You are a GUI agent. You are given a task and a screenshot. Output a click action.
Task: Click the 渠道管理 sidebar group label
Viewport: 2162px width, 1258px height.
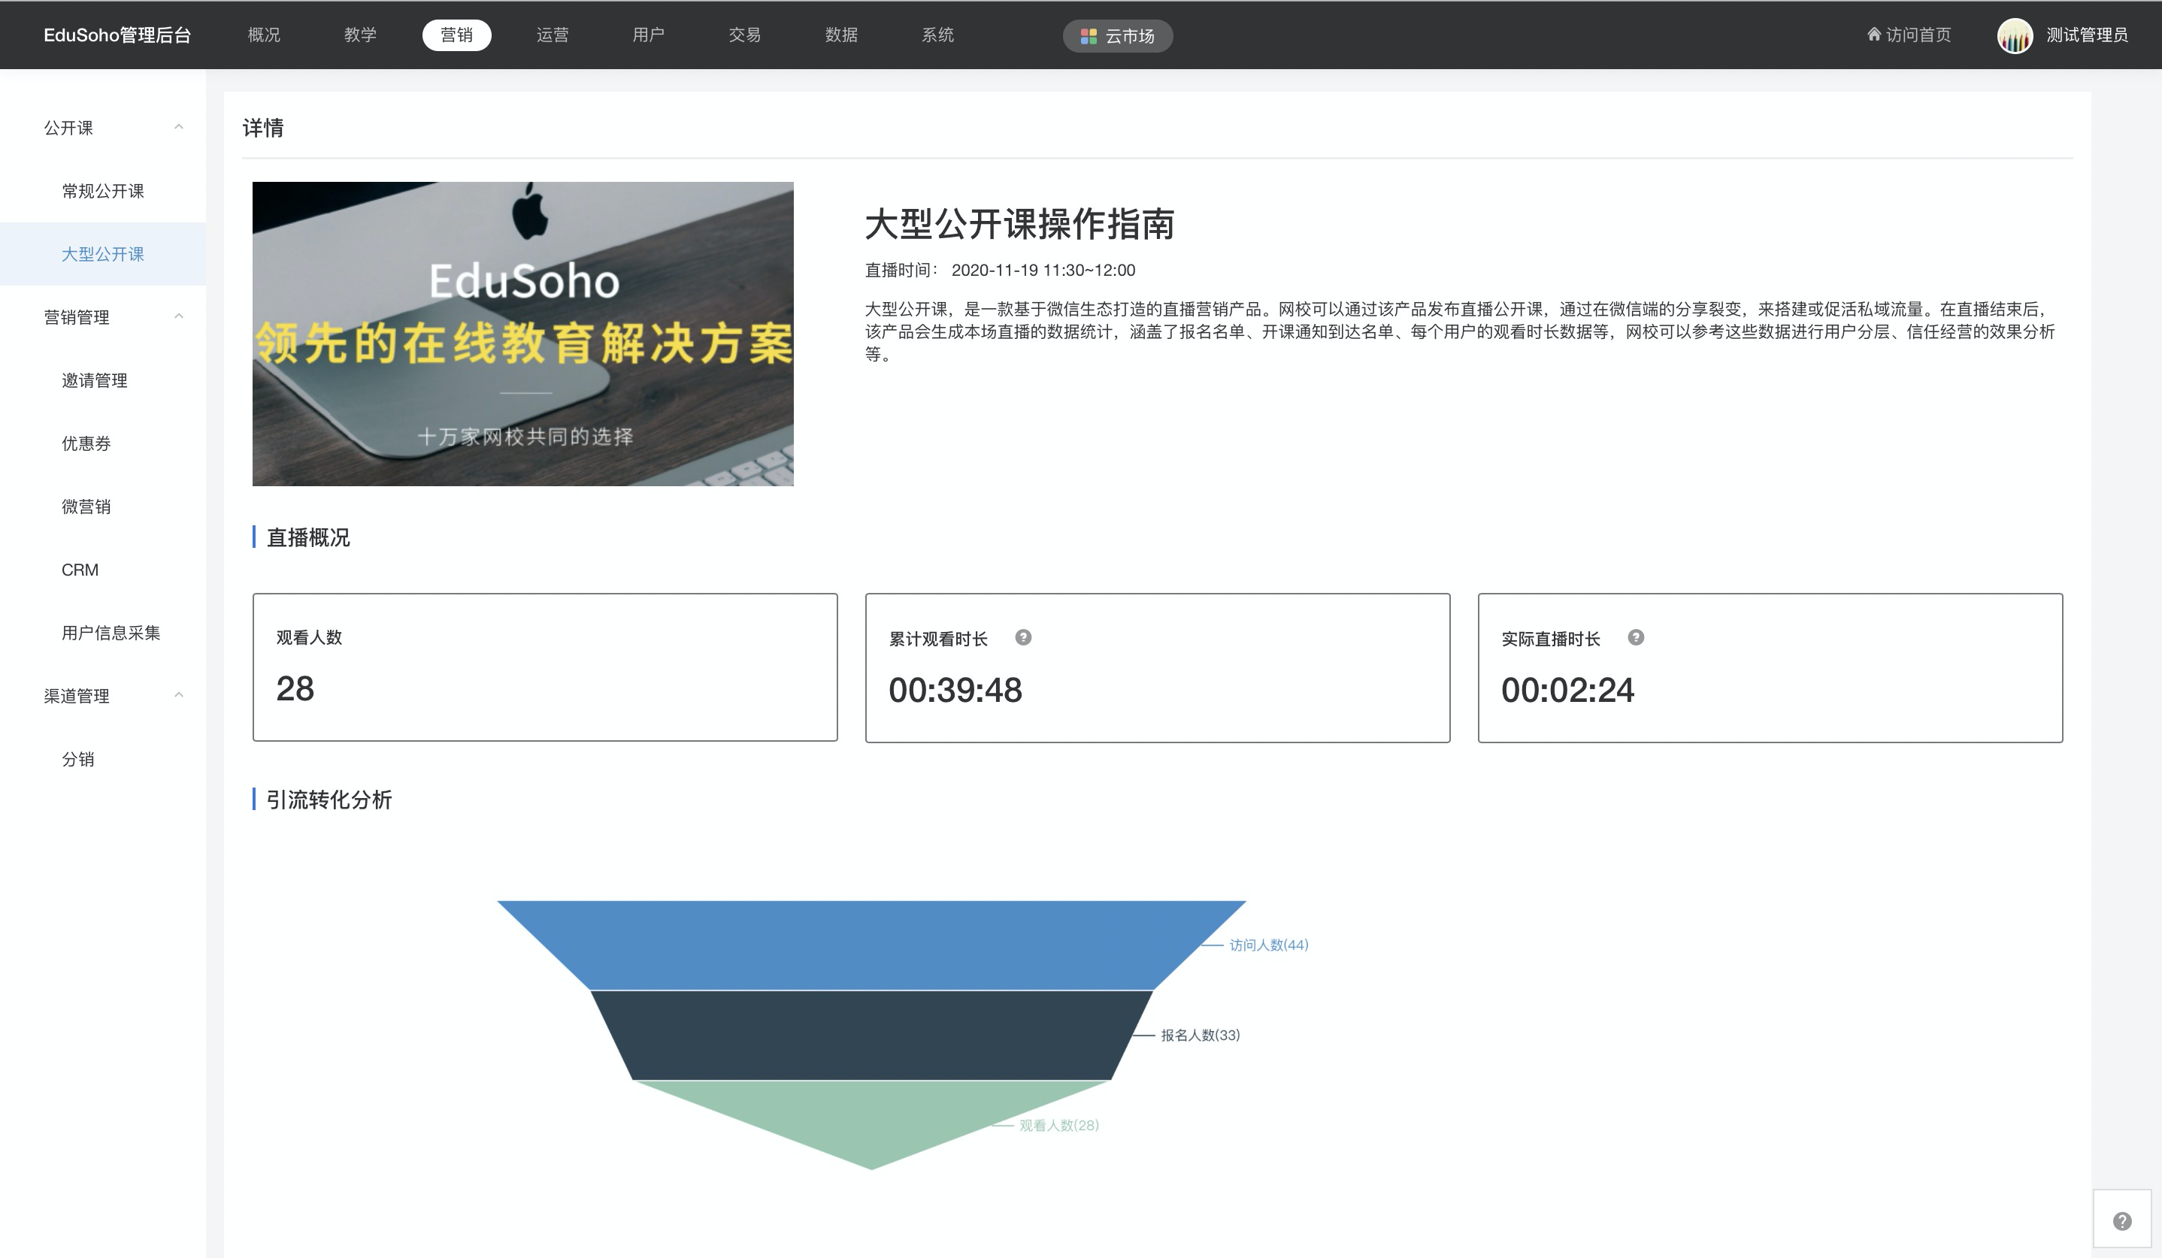click(x=77, y=695)
